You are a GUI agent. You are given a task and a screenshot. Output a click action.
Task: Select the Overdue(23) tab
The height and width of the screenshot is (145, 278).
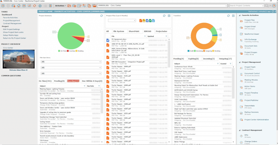click(x=73, y=81)
